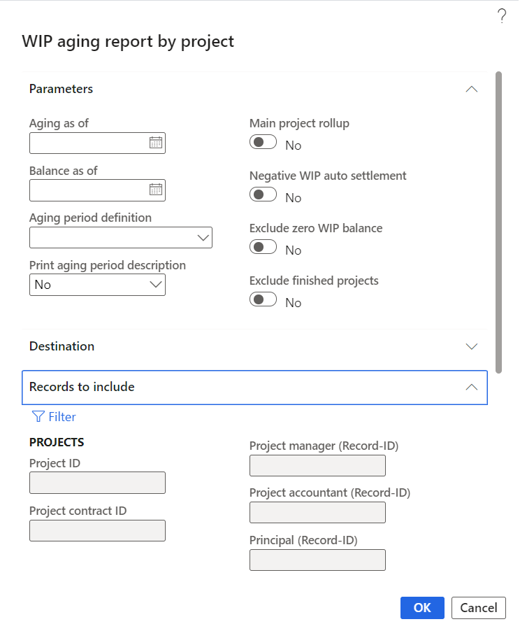Open the Balance as of calendar picker
520x638 pixels.
pyautogui.click(x=156, y=190)
